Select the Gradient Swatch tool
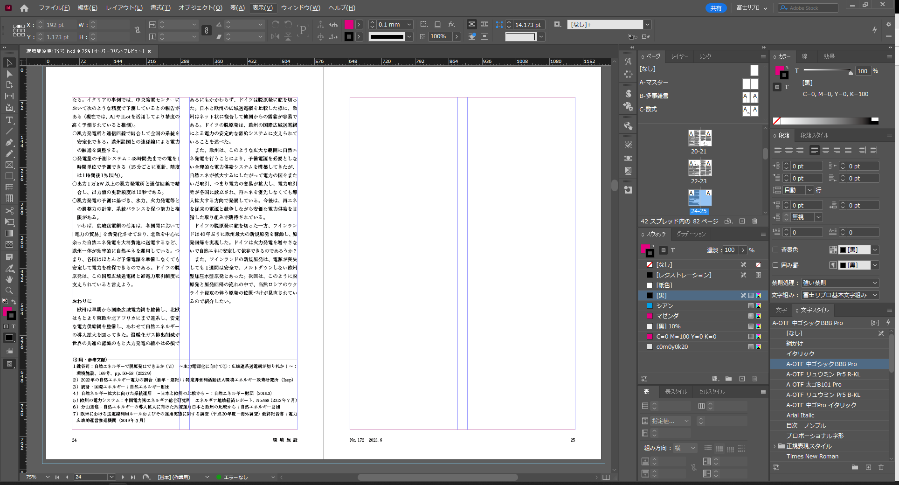 9,233
